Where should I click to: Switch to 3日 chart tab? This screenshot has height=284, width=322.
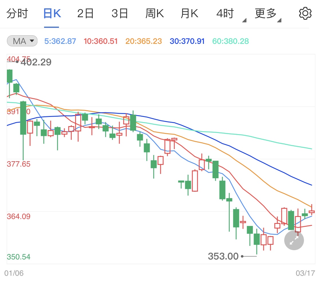pos(120,13)
